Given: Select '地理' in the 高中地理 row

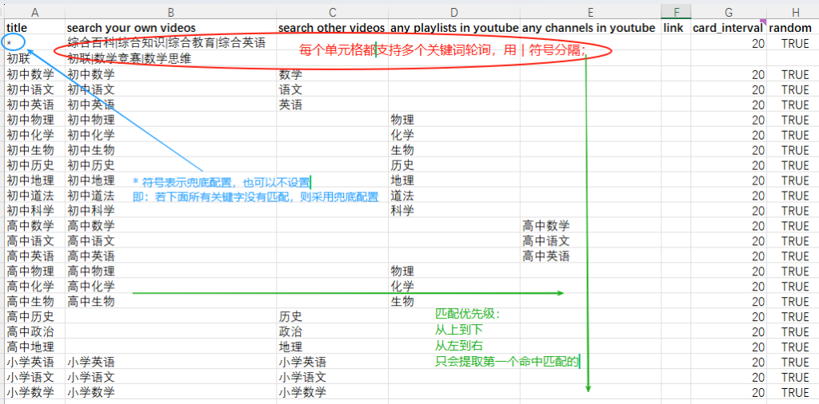Looking at the screenshot, I should pyautogui.click(x=333, y=347).
